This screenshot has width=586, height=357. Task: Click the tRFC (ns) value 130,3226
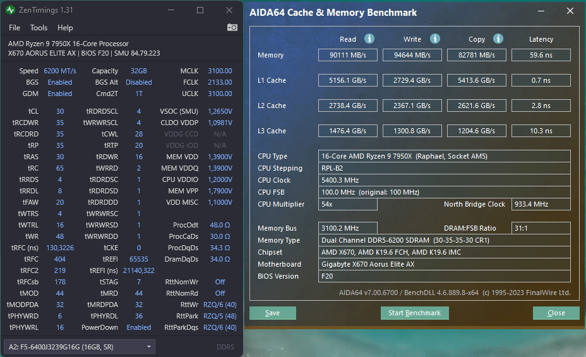(60, 248)
